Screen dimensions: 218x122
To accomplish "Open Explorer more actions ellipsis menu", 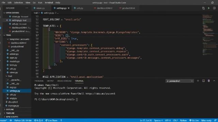I will pyautogui.click(x=27, y=8).
